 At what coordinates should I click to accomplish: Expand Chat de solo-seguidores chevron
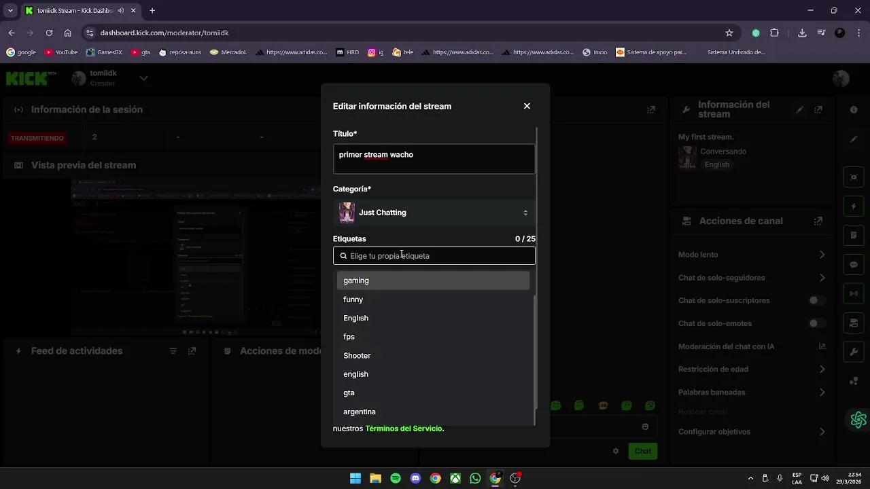[822, 278]
